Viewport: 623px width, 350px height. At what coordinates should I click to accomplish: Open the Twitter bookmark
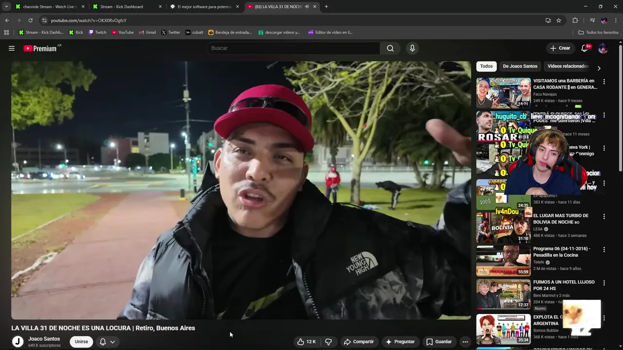coord(171,33)
